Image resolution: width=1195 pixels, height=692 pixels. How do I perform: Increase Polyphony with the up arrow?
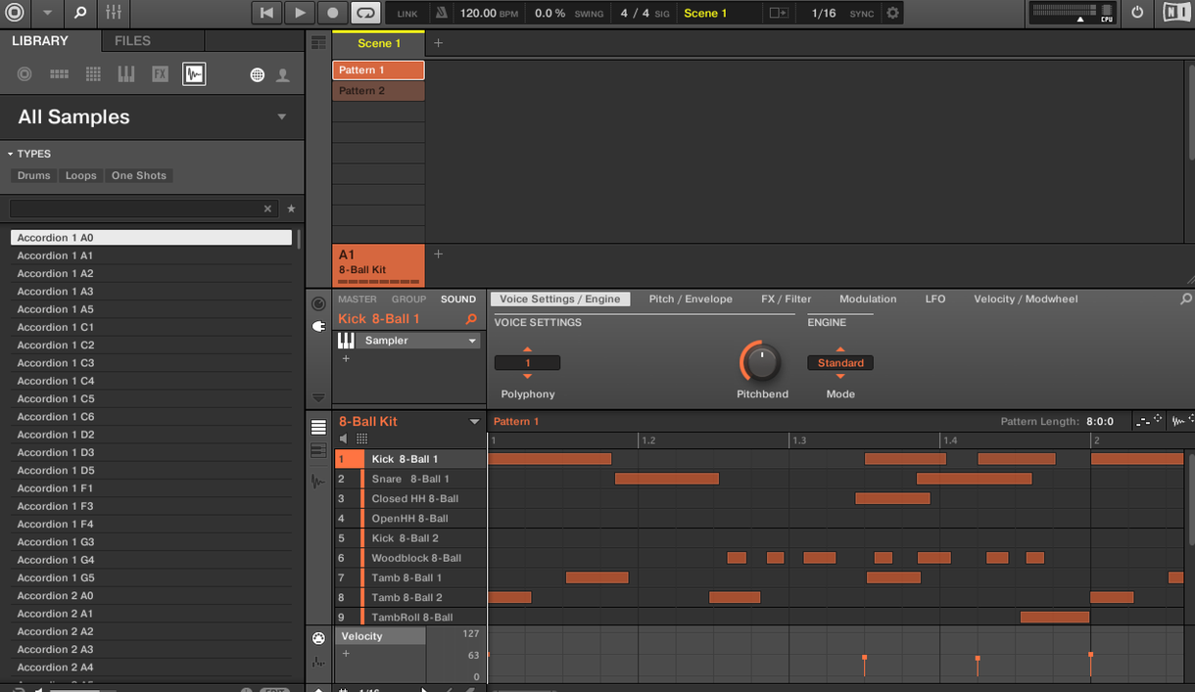(527, 349)
